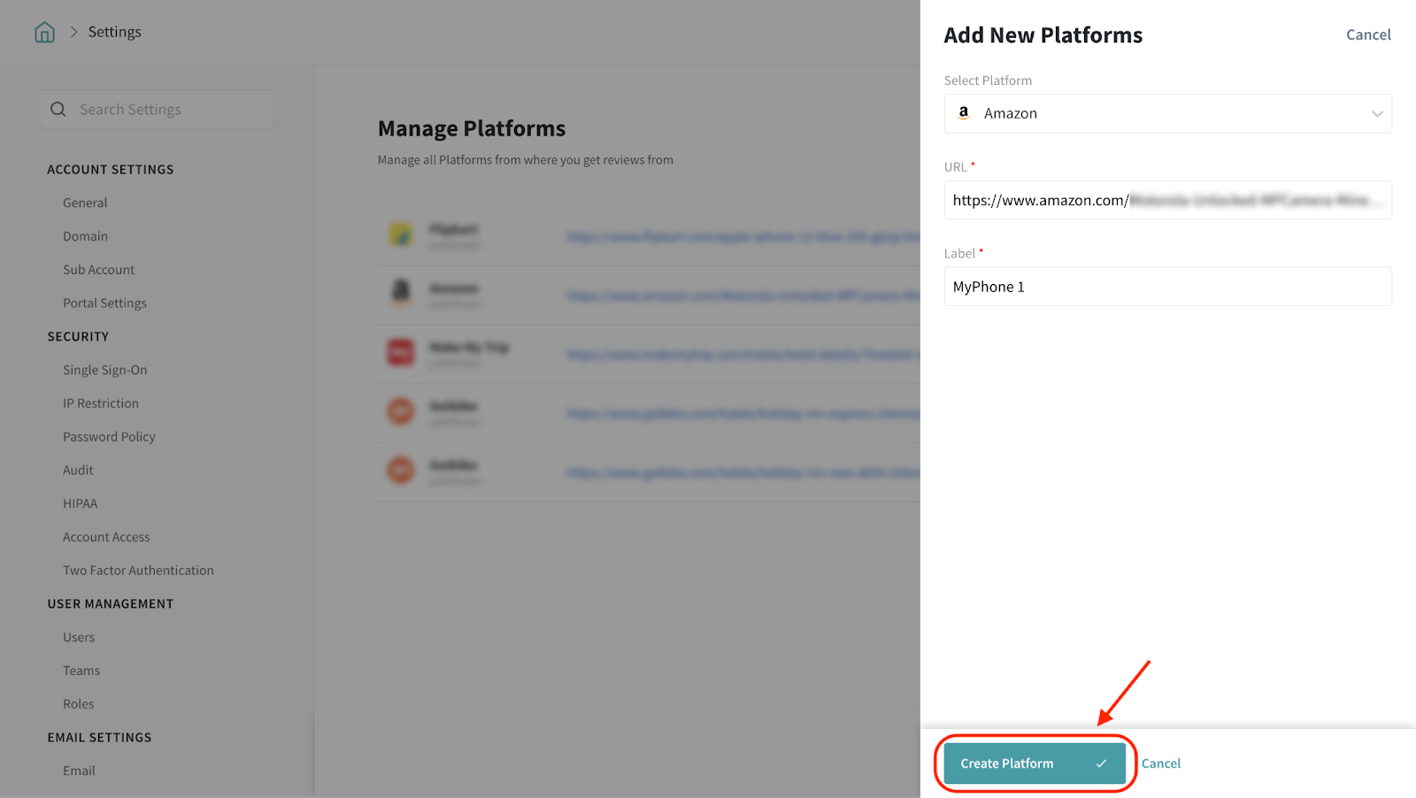Click the Amazon platform icon in list
Viewport: 1416px width, 798px height.
401,291
